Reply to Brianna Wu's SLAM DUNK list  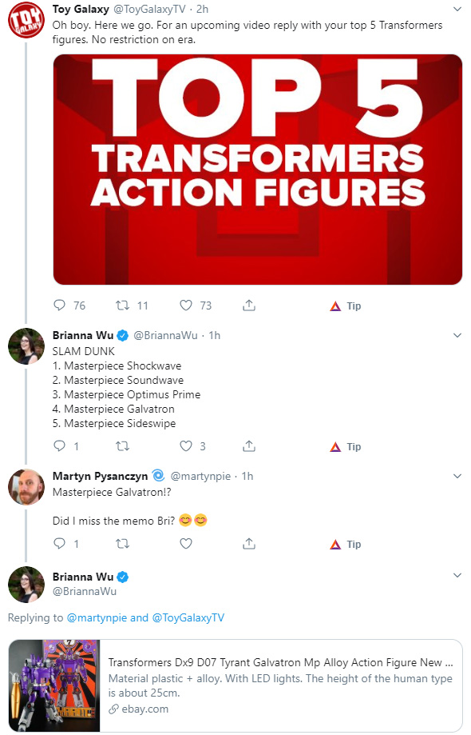59,445
